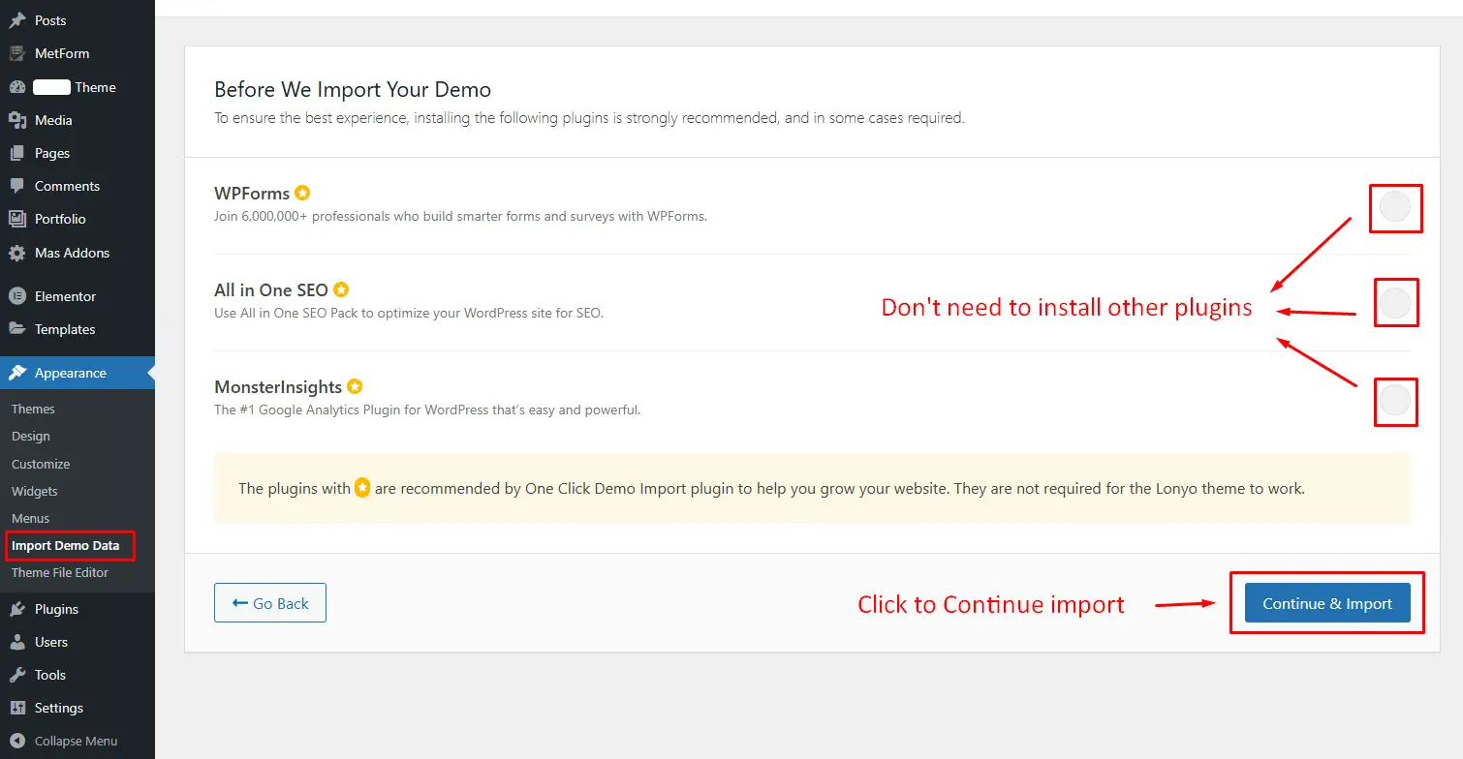The height and width of the screenshot is (759, 1463).
Task: Click the Go Back button
Action: tap(270, 603)
